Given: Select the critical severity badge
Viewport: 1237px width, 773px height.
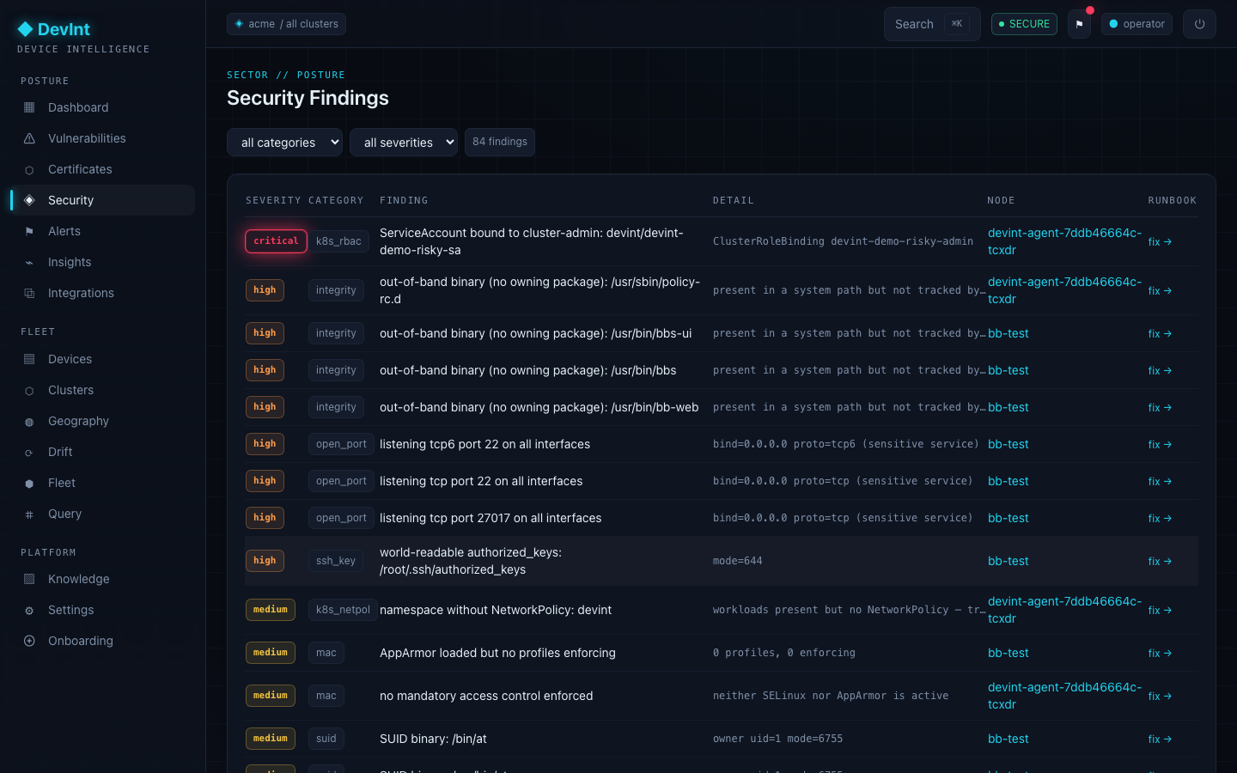Looking at the screenshot, I should point(276,241).
